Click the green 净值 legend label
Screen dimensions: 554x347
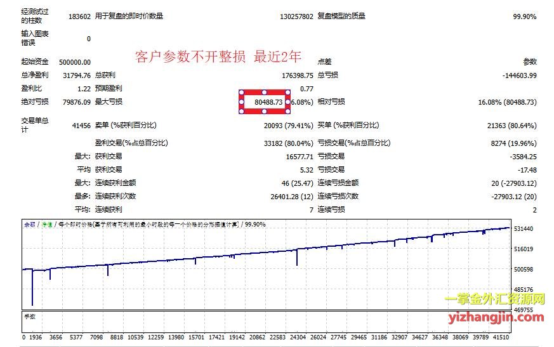coord(47,225)
